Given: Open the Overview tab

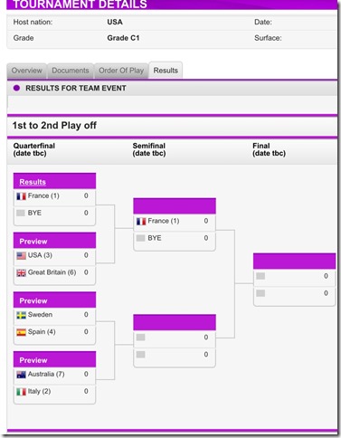Looking at the screenshot, I should 27,71.
